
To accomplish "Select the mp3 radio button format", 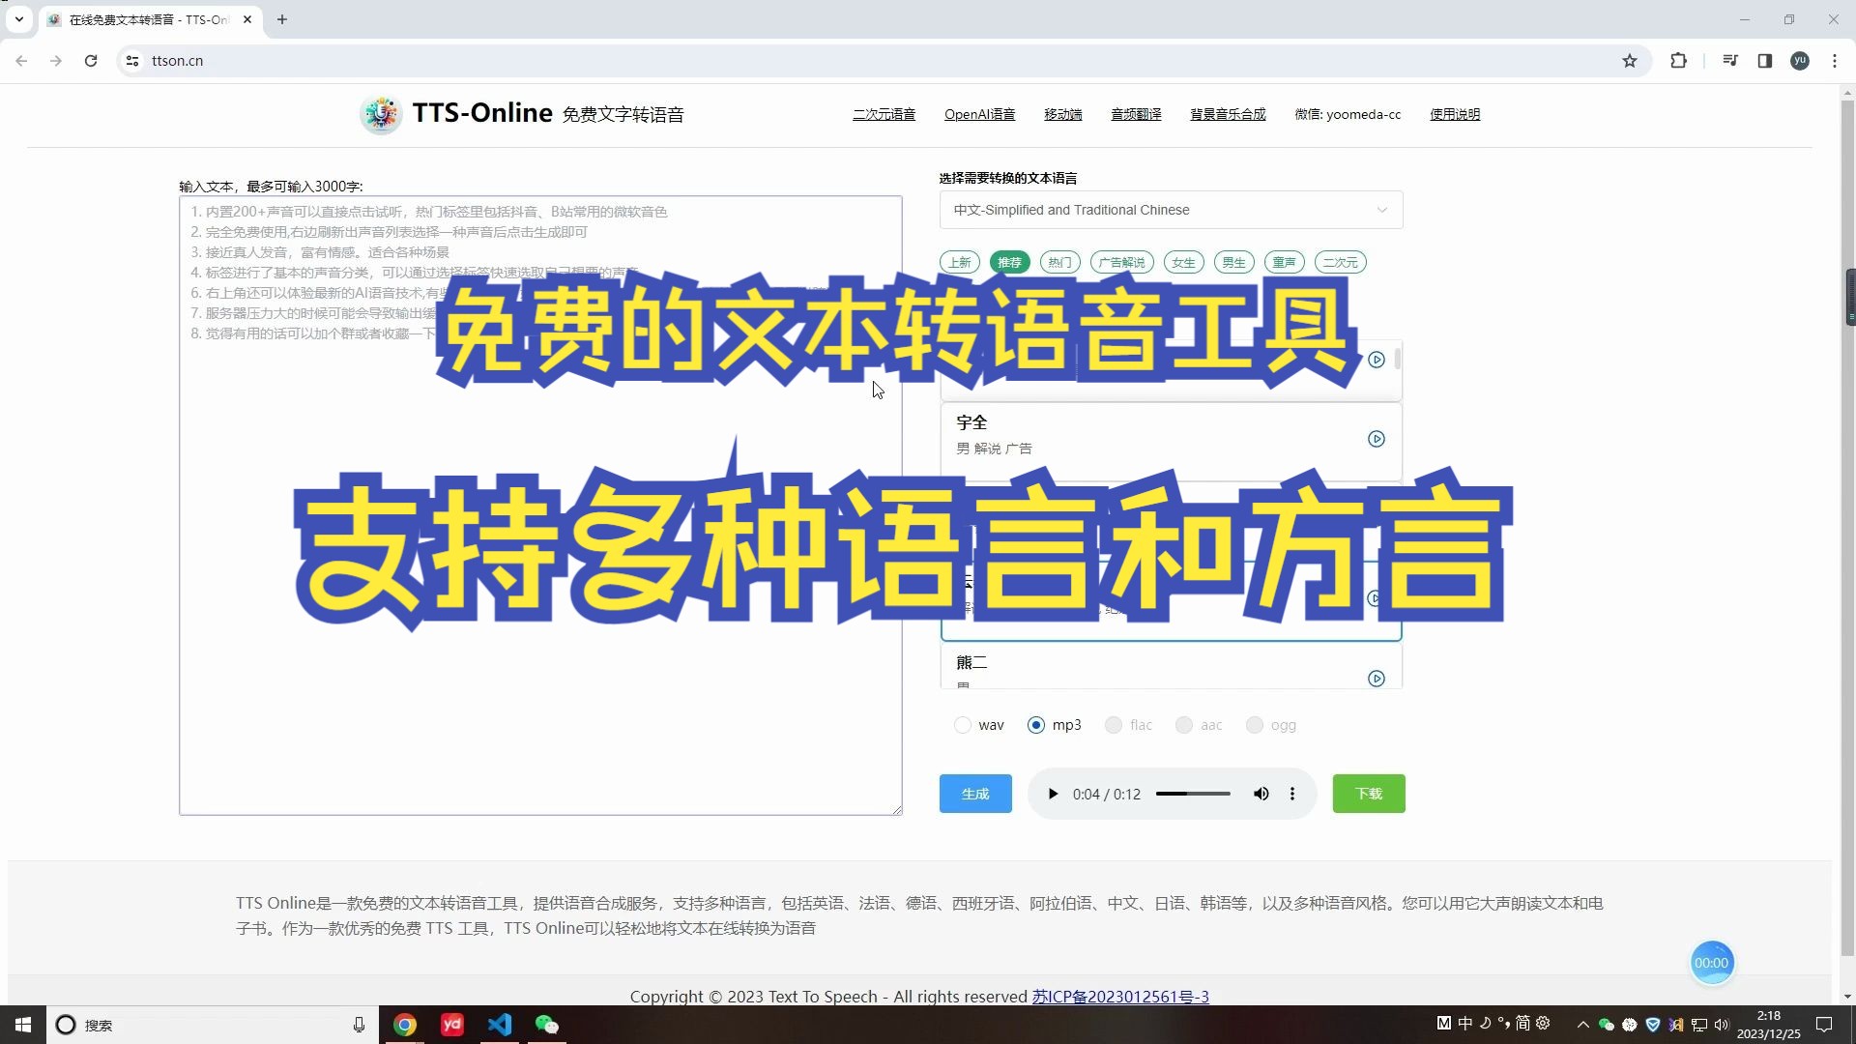I will point(1036,725).
